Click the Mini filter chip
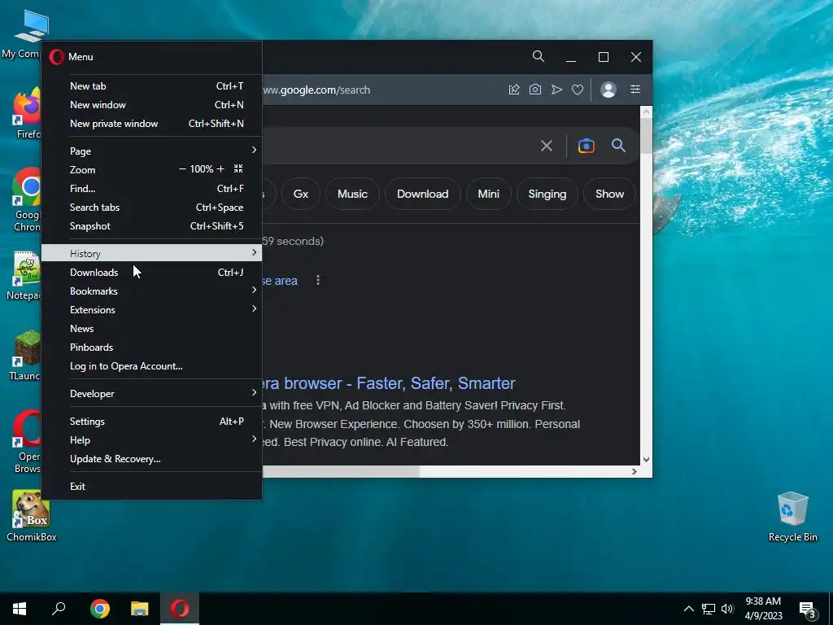Screen dimensions: 833x625 pyautogui.click(x=488, y=194)
